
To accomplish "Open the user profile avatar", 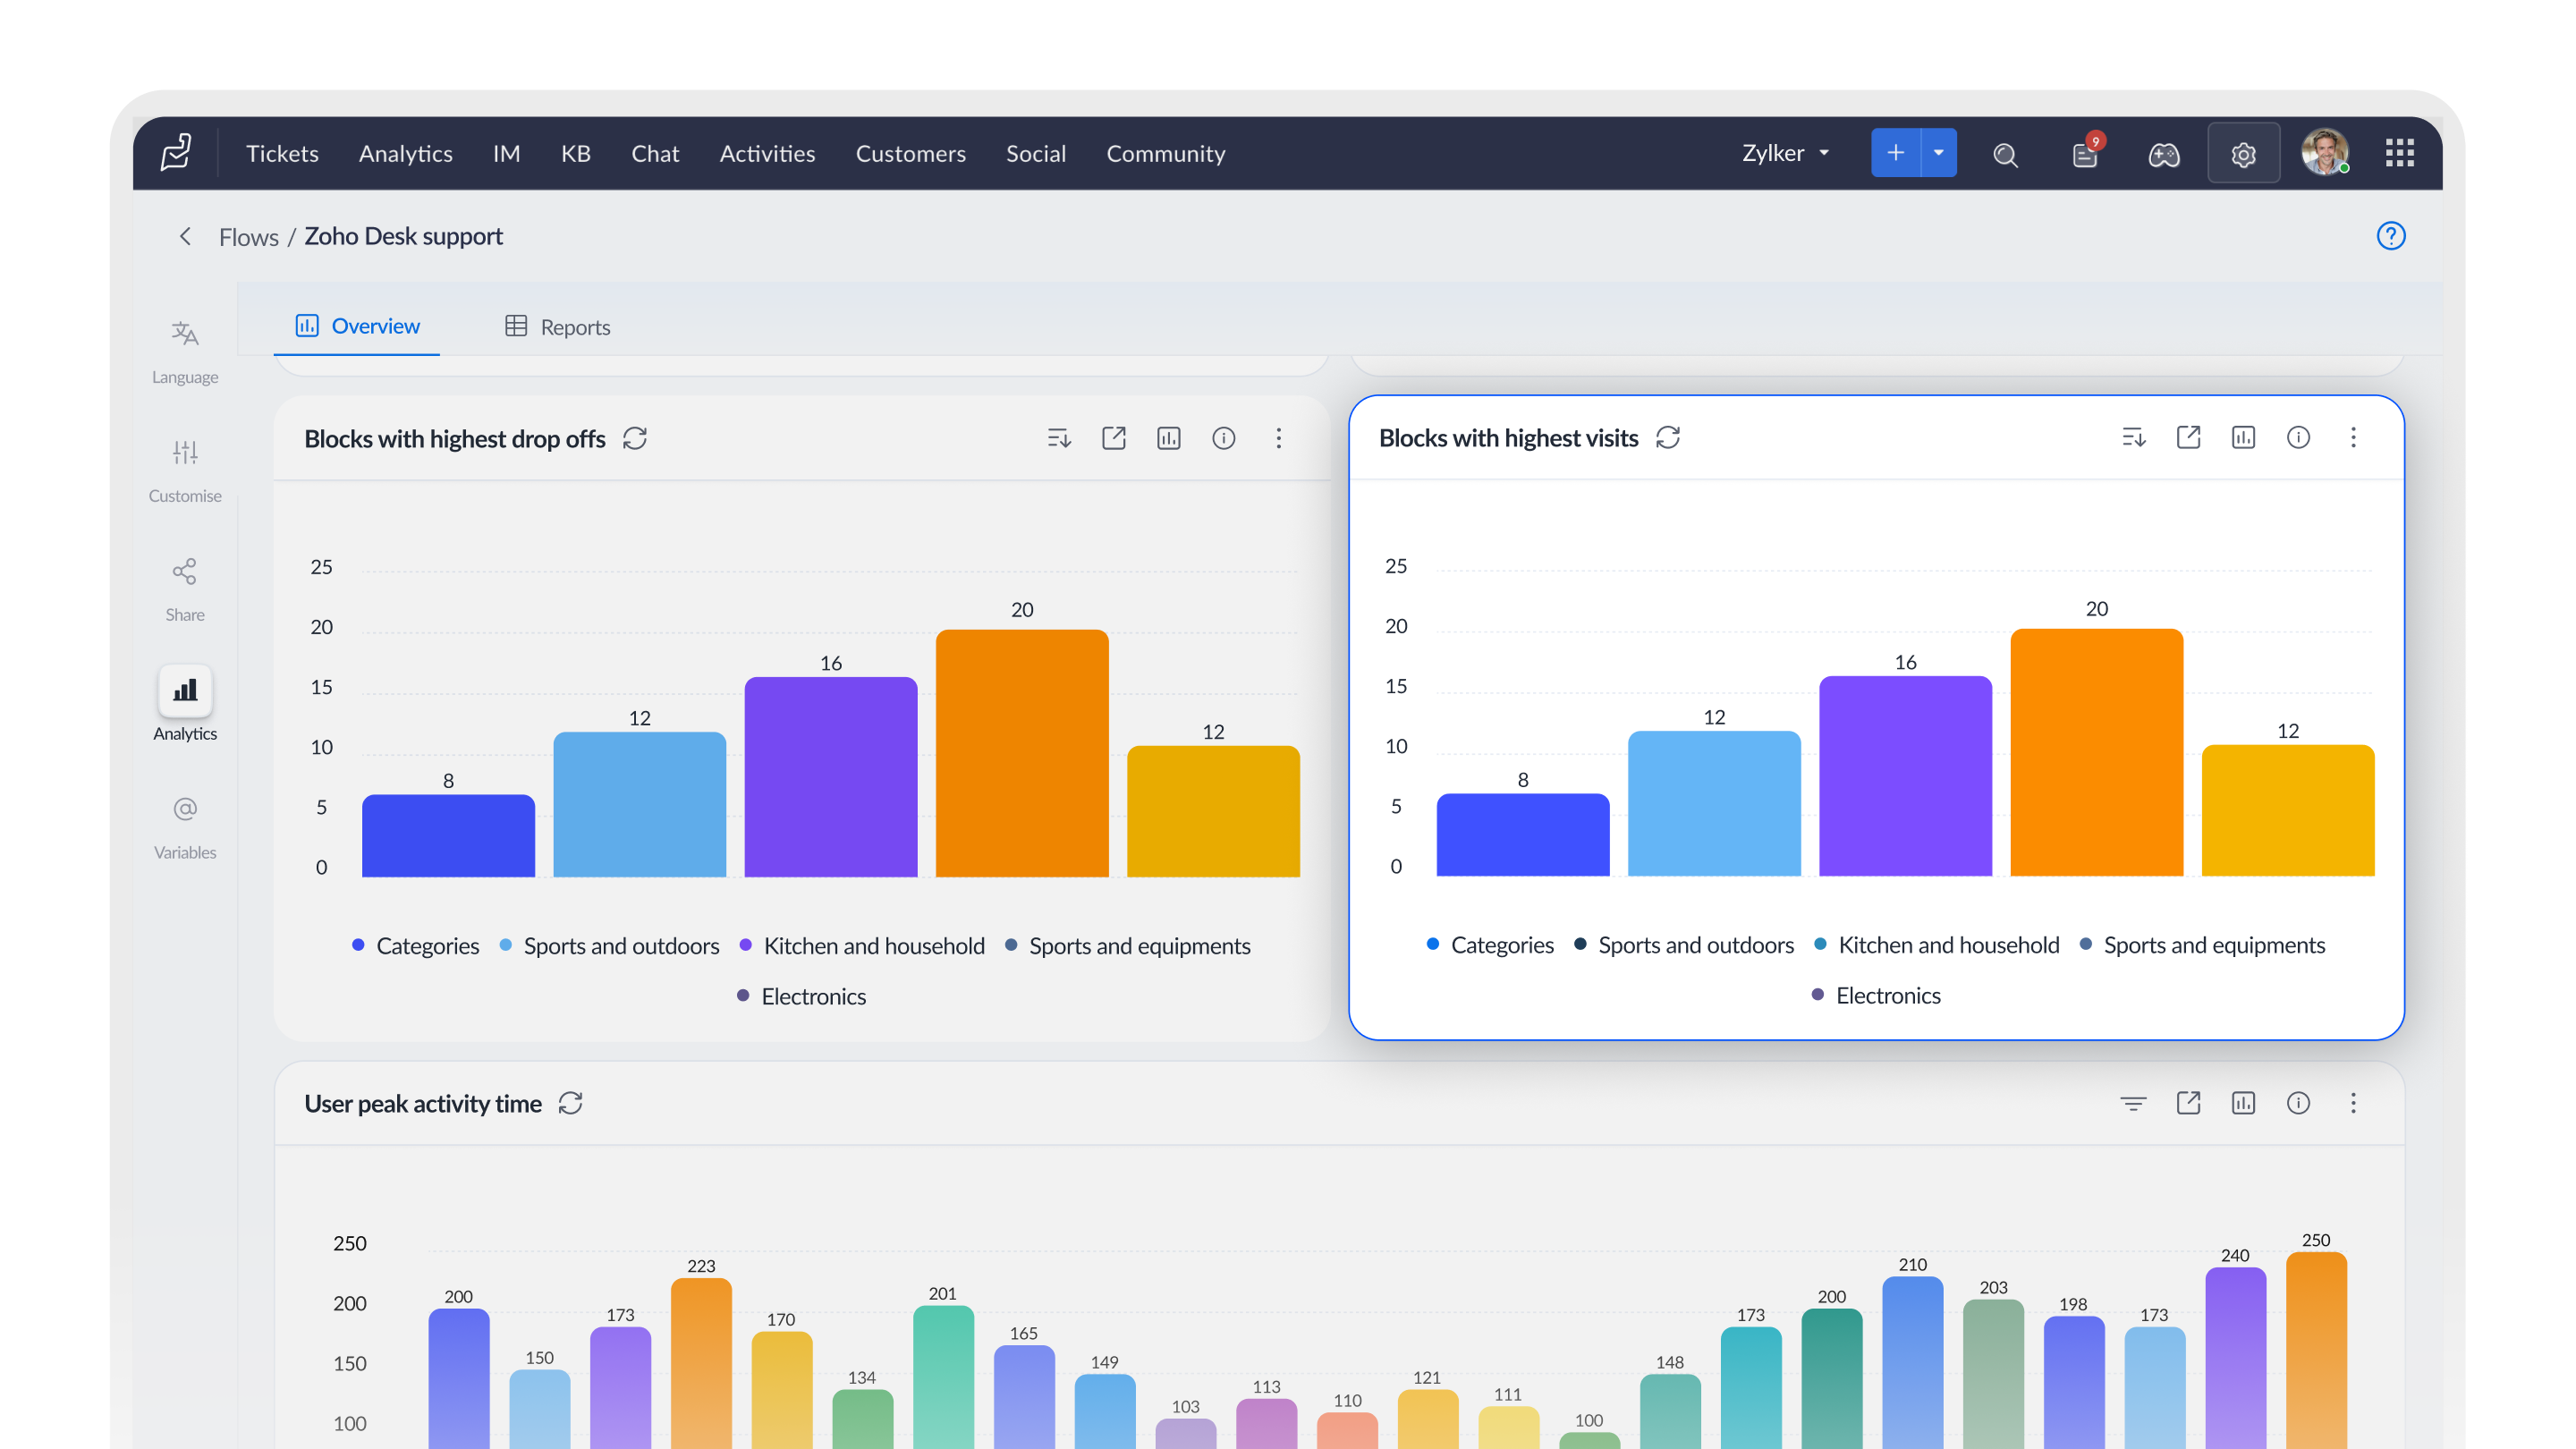I will click(2324, 153).
